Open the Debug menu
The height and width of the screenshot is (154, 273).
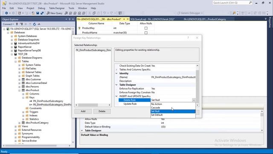41,8
